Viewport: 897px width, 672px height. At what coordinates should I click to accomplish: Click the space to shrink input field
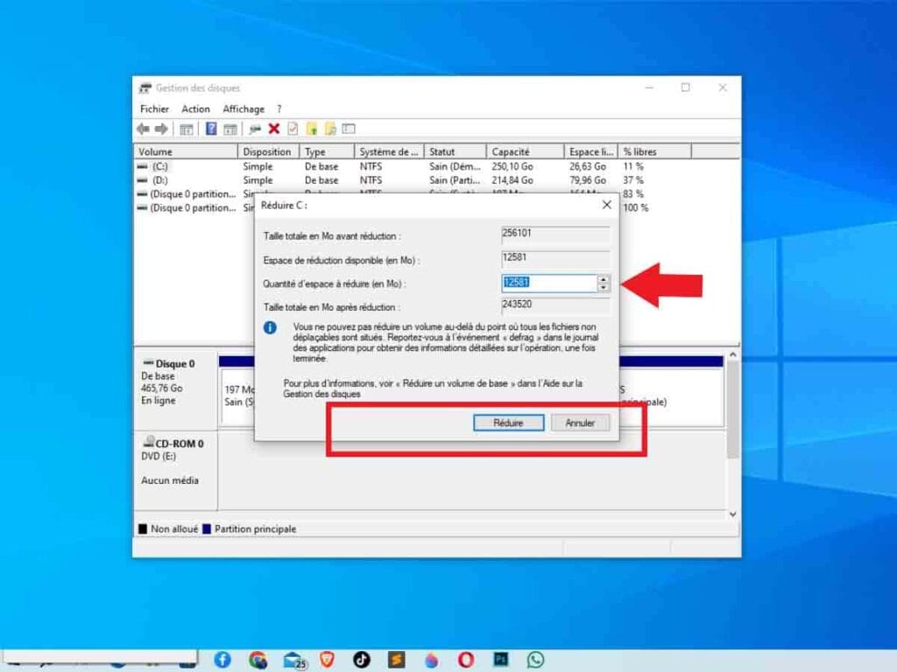click(x=547, y=283)
